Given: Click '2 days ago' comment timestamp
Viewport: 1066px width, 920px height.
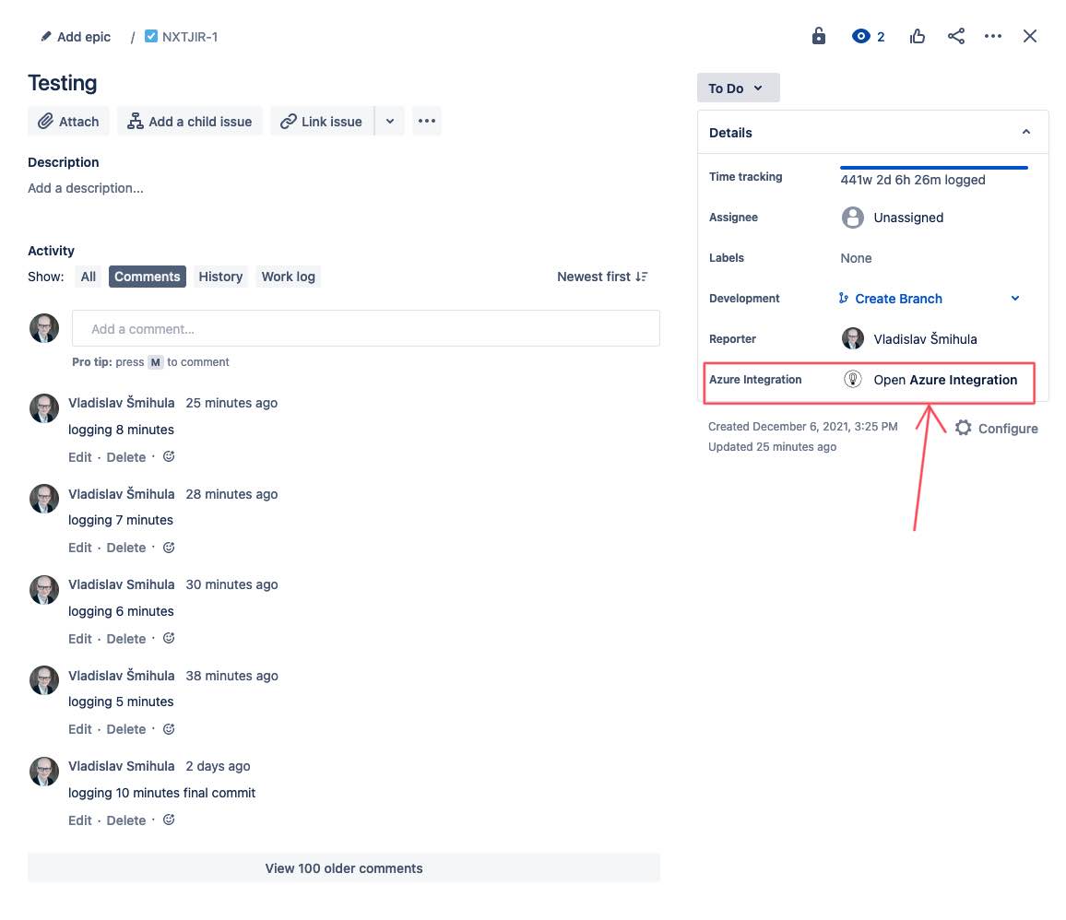Looking at the screenshot, I should pyautogui.click(x=218, y=766).
